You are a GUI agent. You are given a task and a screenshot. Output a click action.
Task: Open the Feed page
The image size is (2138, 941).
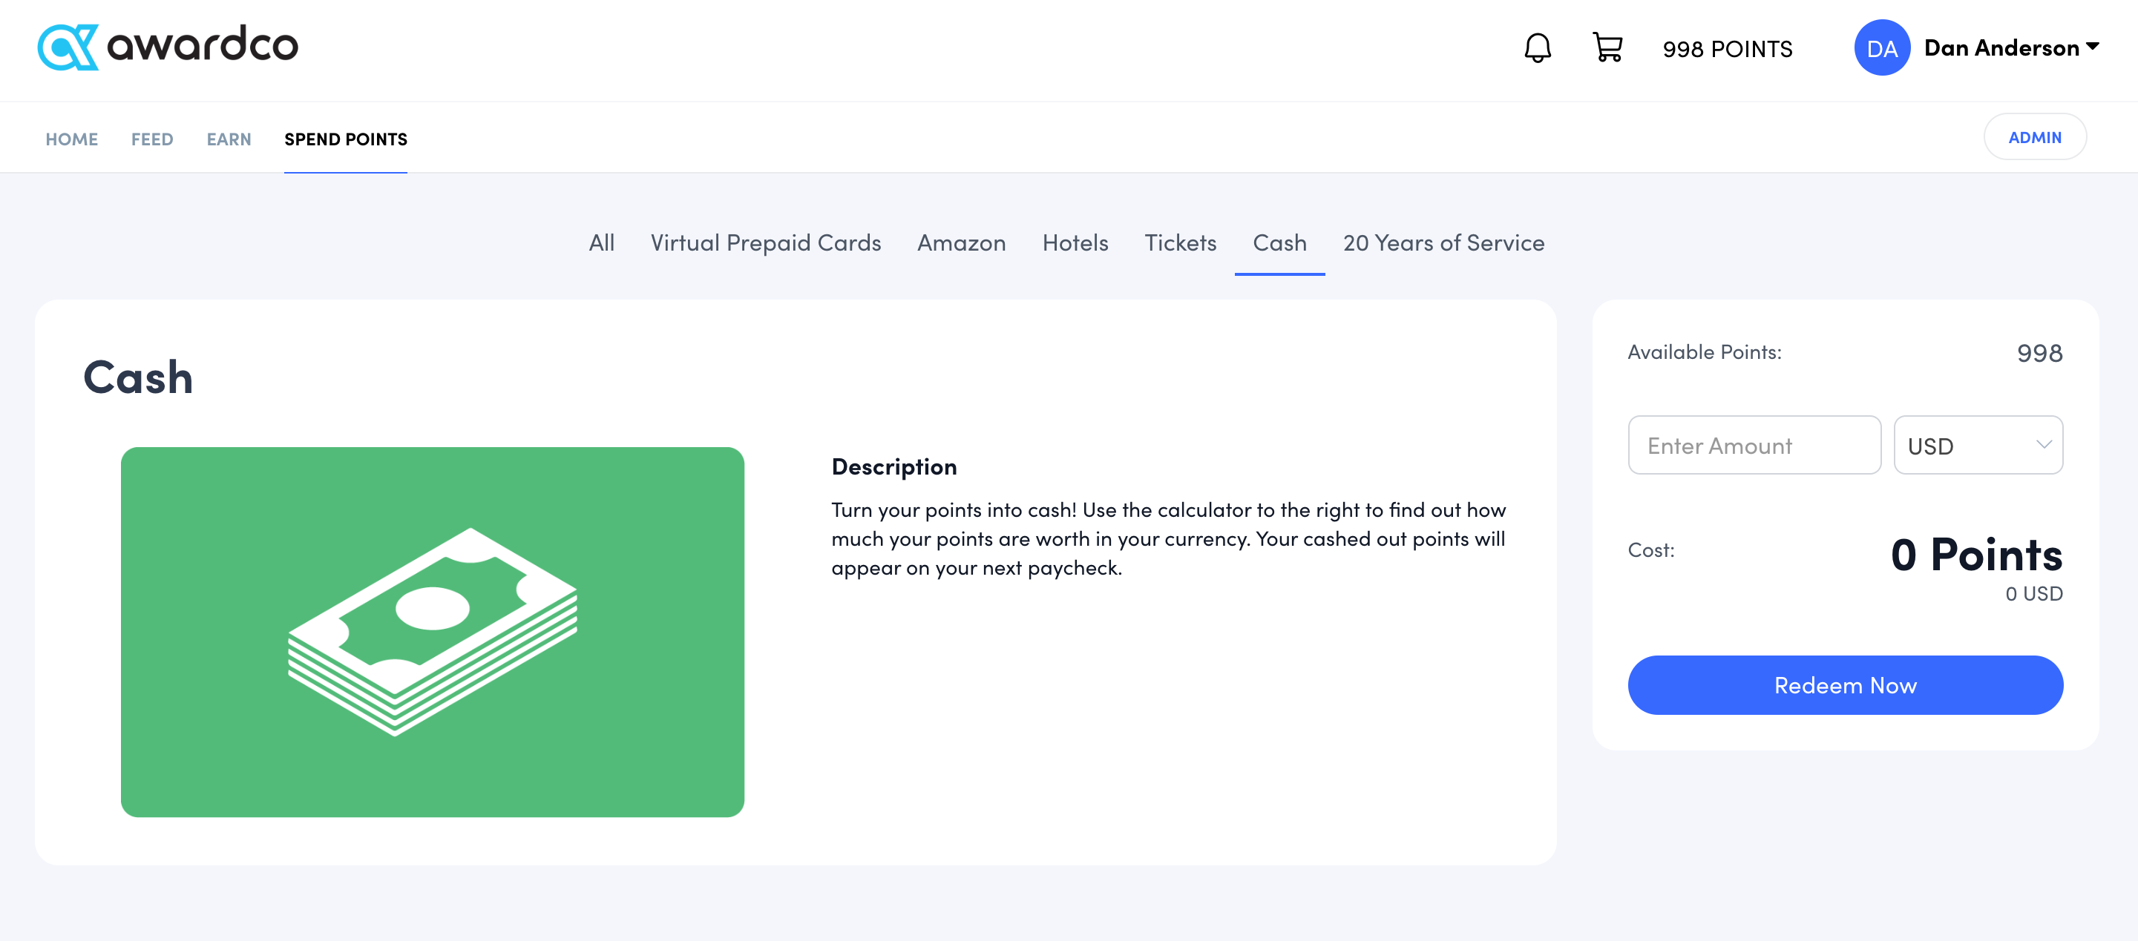[x=152, y=139]
